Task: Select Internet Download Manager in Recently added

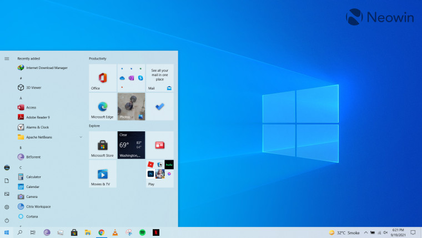Action: (x=47, y=68)
